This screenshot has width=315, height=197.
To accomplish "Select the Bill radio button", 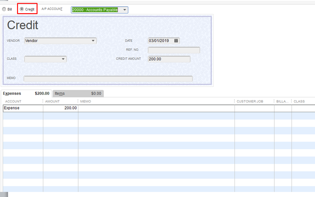I will click(4, 9).
